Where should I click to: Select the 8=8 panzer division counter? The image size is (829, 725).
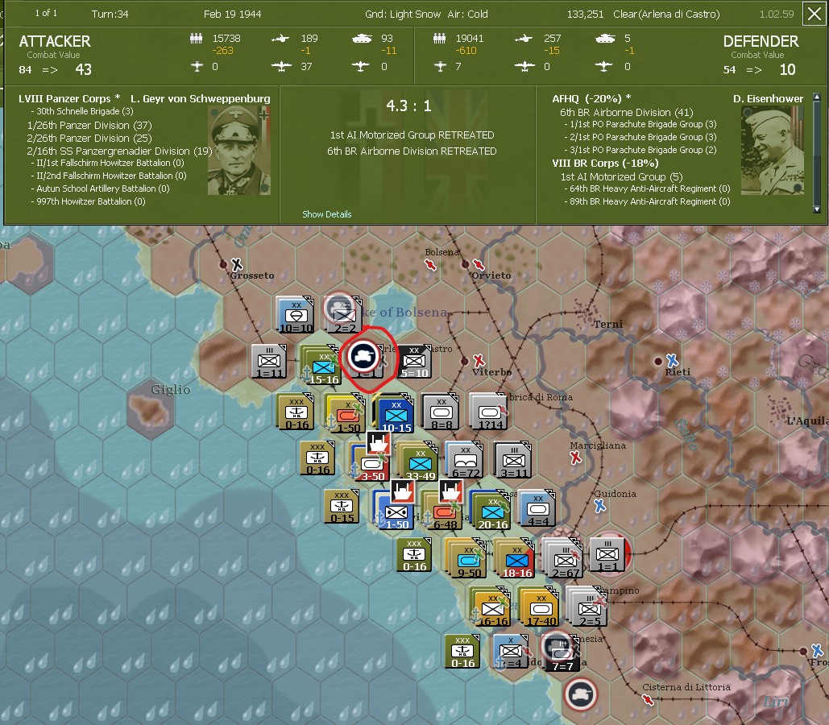pos(441,412)
